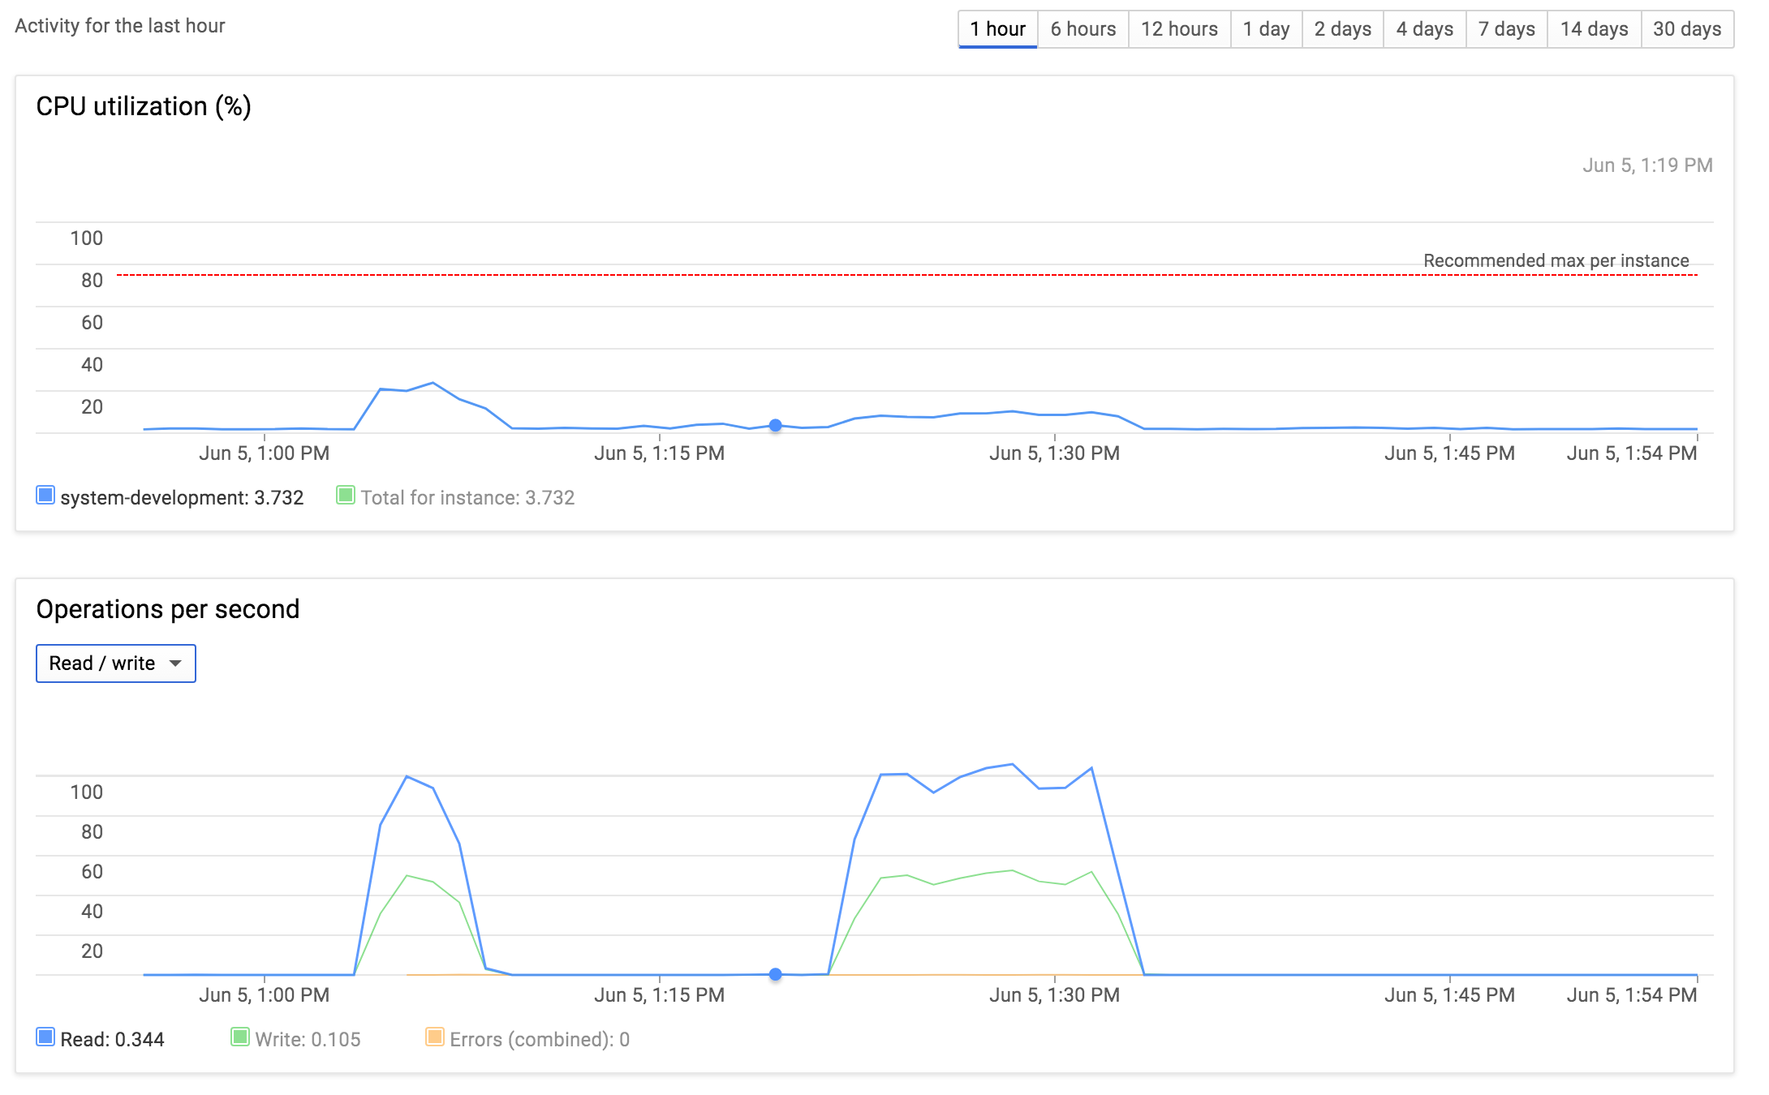Toggle the orange Errors (combined) swatch

pyautogui.click(x=435, y=1037)
